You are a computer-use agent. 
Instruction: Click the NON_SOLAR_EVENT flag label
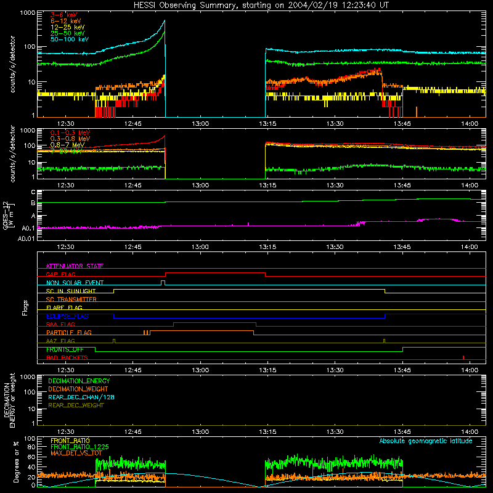click(x=75, y=283)
